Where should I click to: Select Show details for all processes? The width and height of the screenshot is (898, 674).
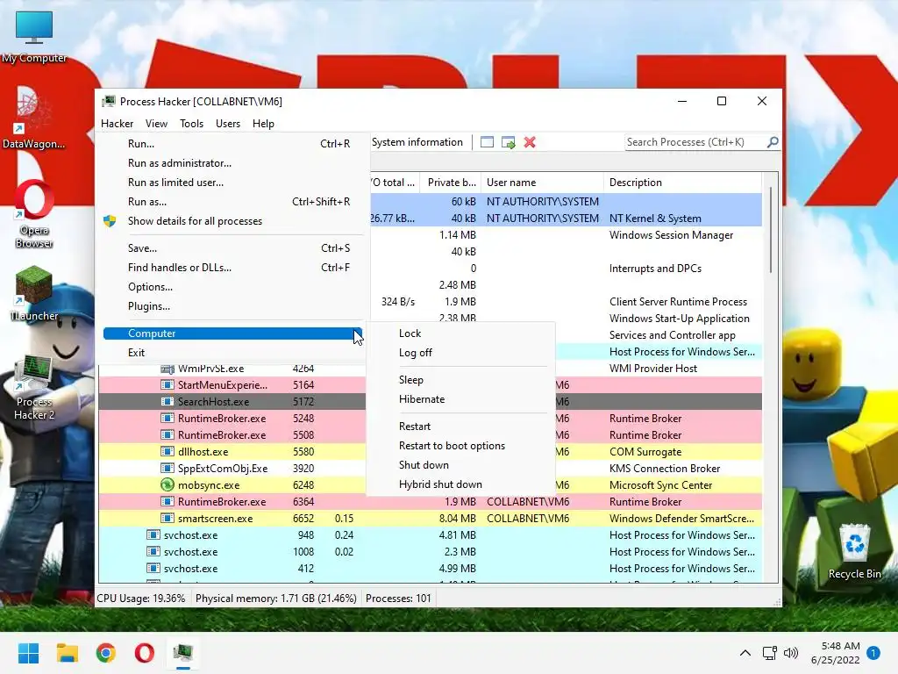232,221
